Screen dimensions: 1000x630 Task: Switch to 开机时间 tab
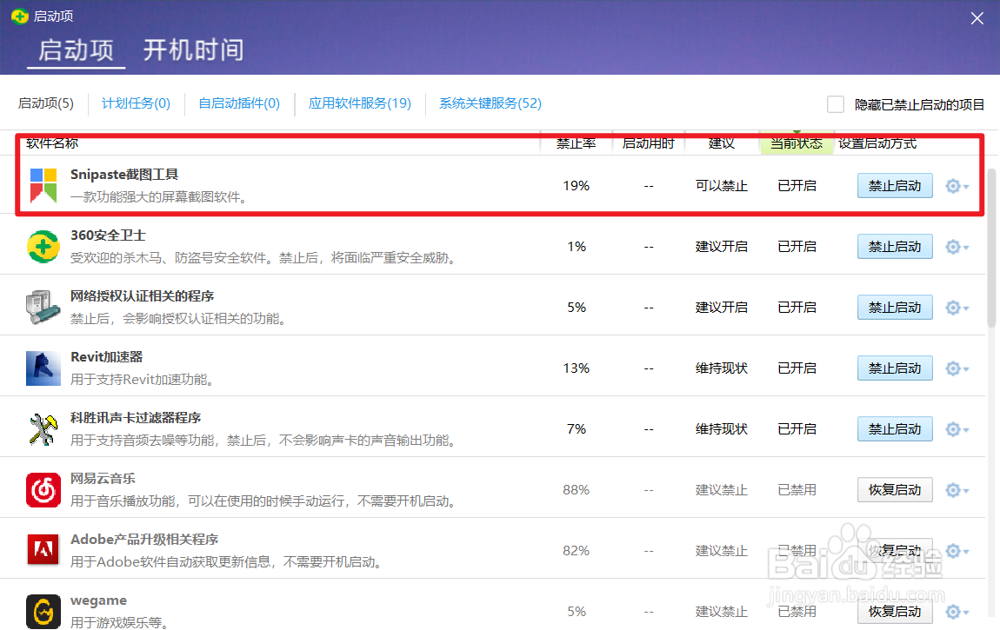pyautogui.click(x=193, y=50)
